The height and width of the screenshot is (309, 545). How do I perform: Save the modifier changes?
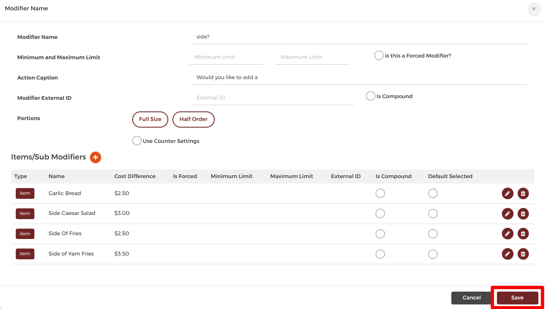coord(517,298)
